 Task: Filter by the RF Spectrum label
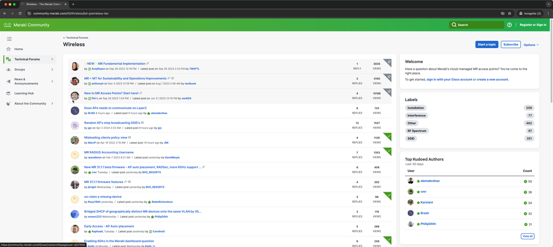tap(417, 131)
